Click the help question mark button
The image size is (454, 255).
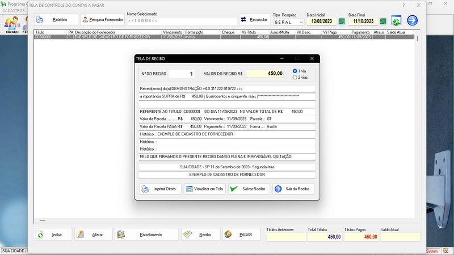403,5
